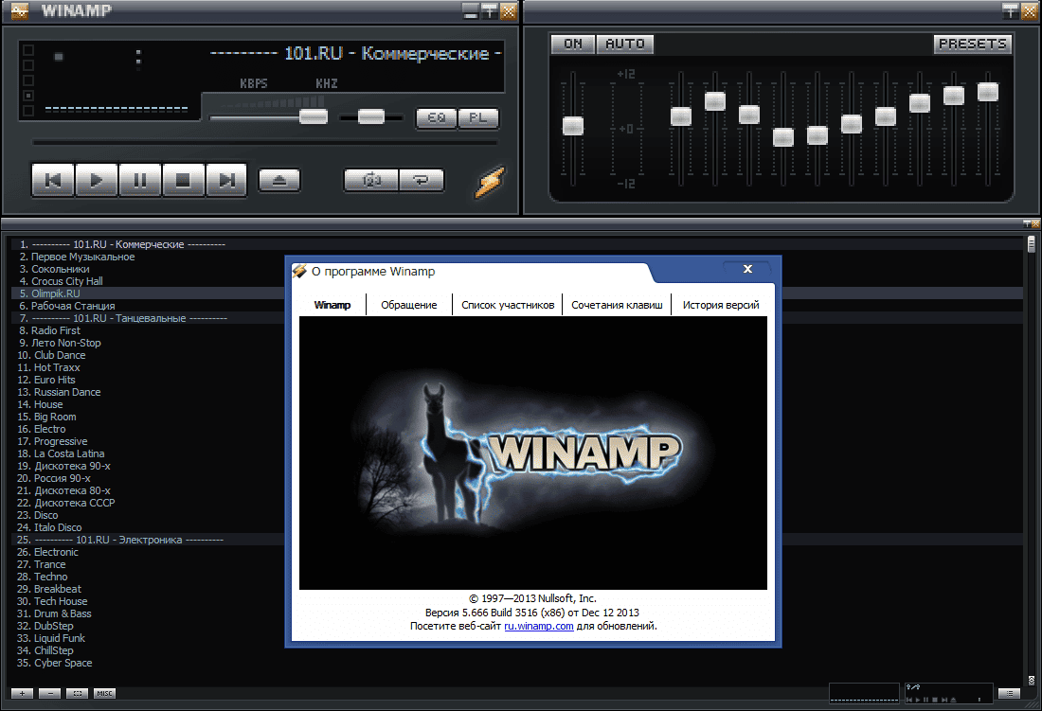Screen dimensions: 1042x711
Task: Pause the current stream
Action: (x=139, y=180)
